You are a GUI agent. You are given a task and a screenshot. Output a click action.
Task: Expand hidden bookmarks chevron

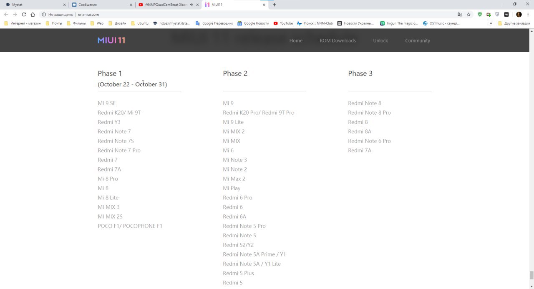click(491, 23)
